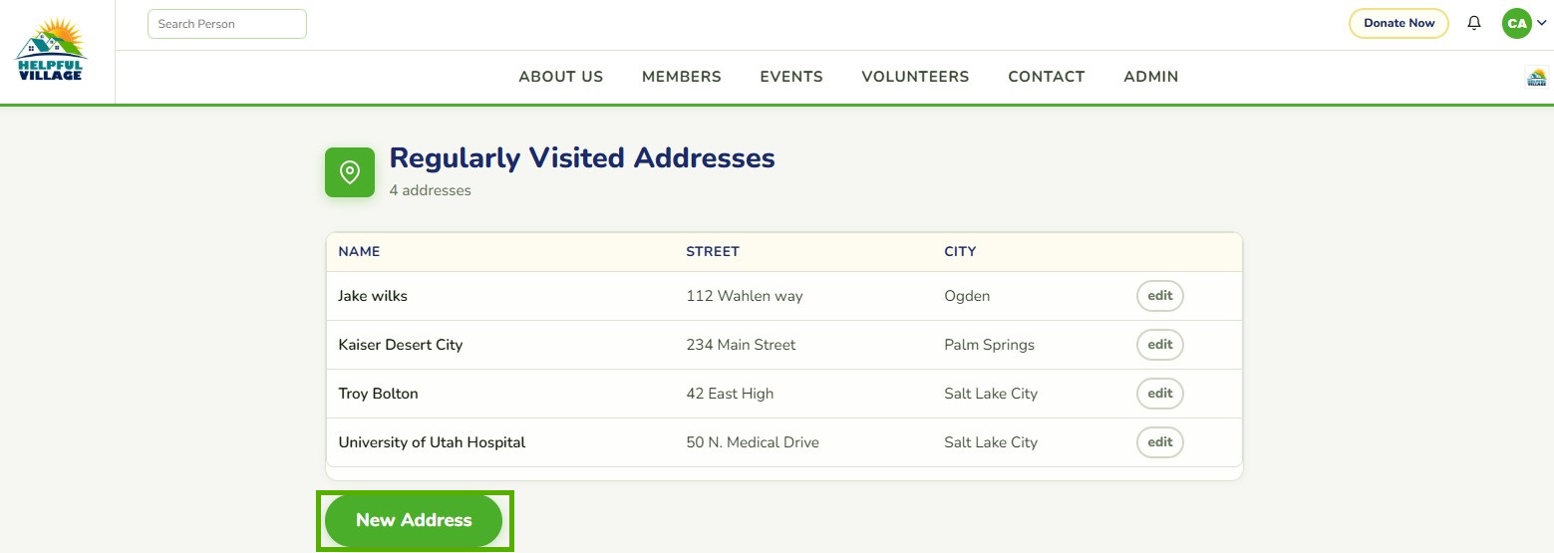Select the CONTACT menu item
This screenshot has height=553, width=1554.
pos(1047,77)
